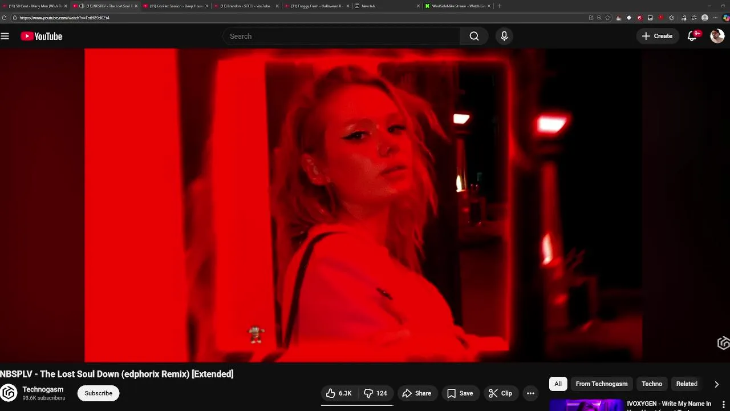Reload the page in the browser
The image size is (730, 411).
(x=5, y=18)
